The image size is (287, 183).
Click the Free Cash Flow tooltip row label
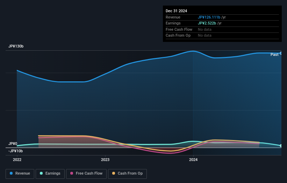click(x=179, y=29)
